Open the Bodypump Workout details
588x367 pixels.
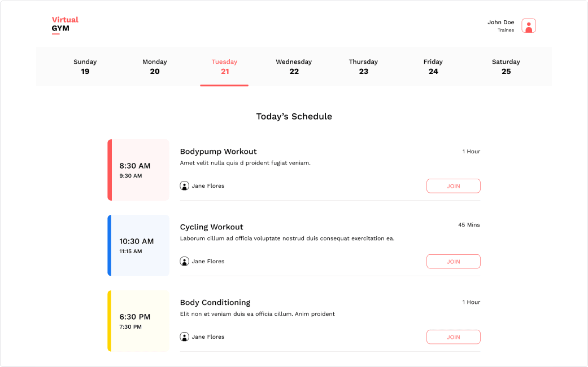coord(218,151)
